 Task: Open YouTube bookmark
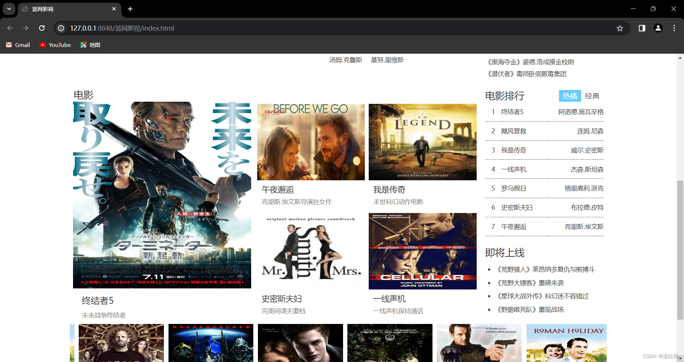click(55, 45)
